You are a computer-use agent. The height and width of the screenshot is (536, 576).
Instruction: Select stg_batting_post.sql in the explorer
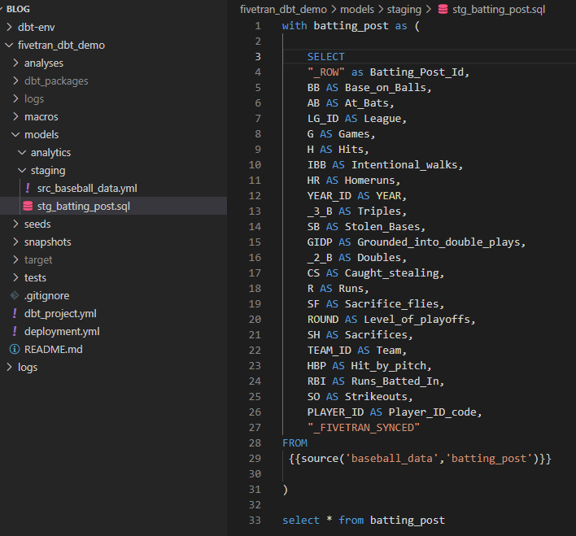pyautogui.click(x=83, y=207)
